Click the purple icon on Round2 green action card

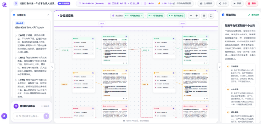coord(173,38)
